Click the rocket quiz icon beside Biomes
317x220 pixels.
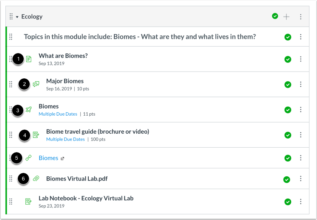point(29,109)
